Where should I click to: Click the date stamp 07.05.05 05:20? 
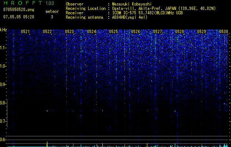19,17
